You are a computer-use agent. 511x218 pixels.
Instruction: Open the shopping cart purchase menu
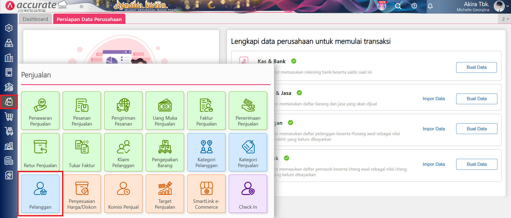(x=9, y=116)
